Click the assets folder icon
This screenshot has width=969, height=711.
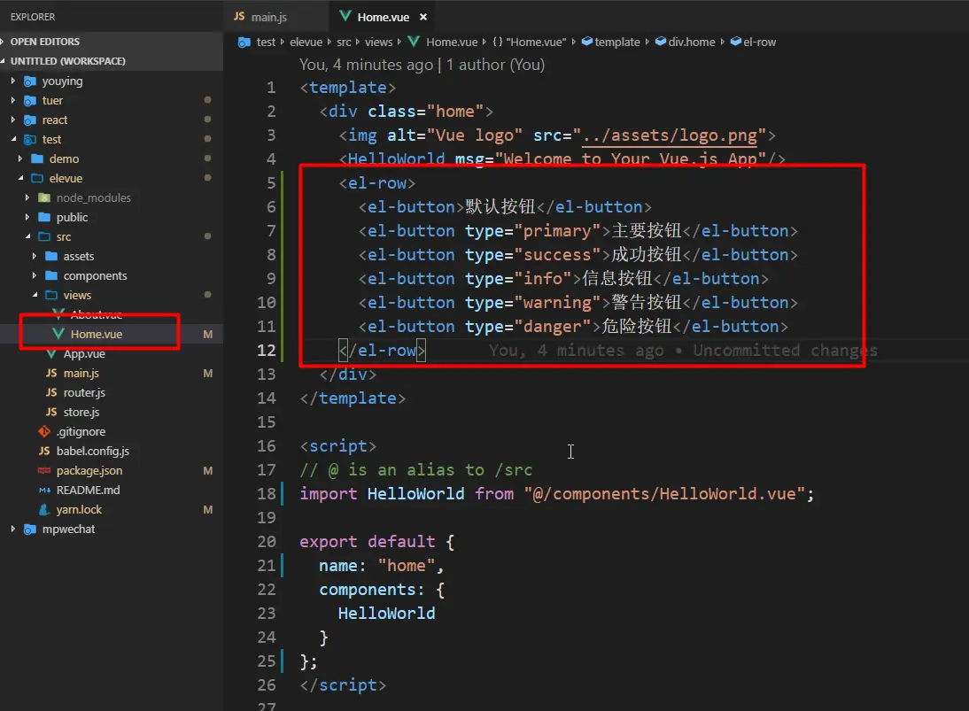point(51,256)
